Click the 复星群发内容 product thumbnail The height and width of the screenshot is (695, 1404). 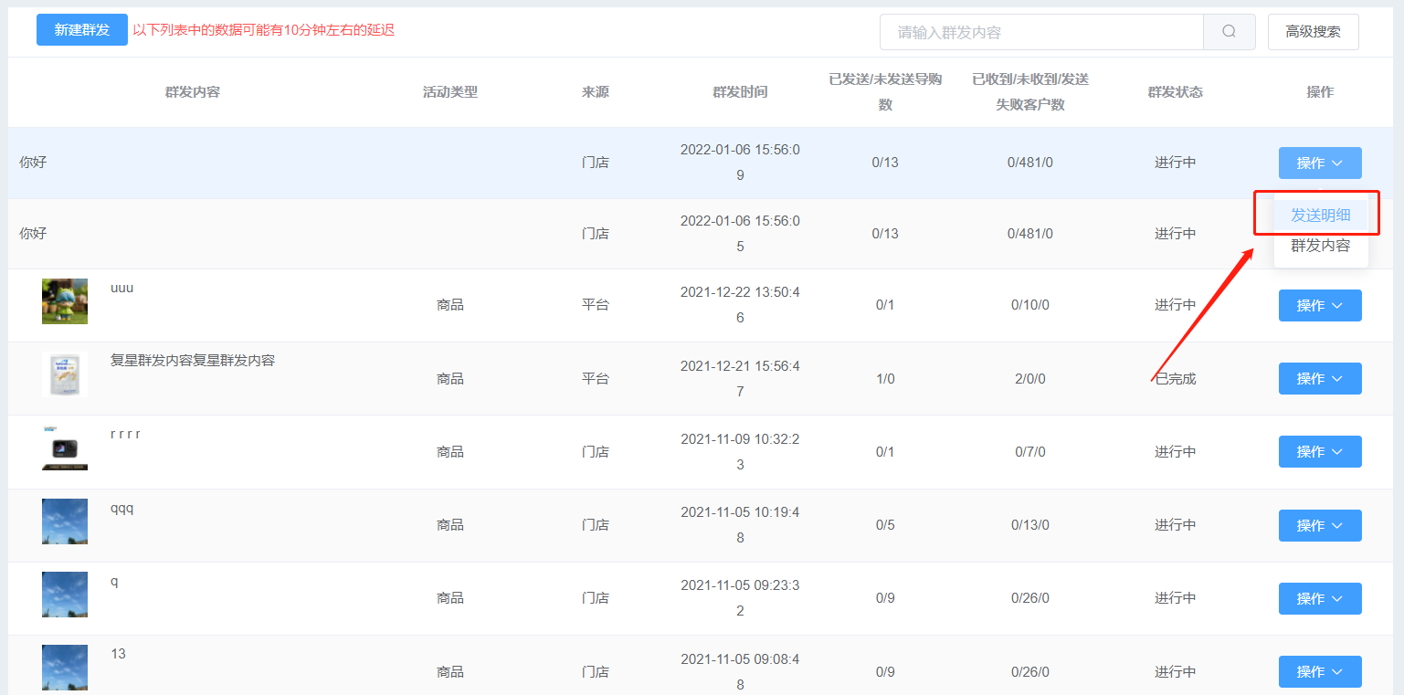pos(65,374)
